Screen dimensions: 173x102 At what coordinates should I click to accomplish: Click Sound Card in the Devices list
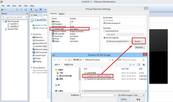pos(39,56)
